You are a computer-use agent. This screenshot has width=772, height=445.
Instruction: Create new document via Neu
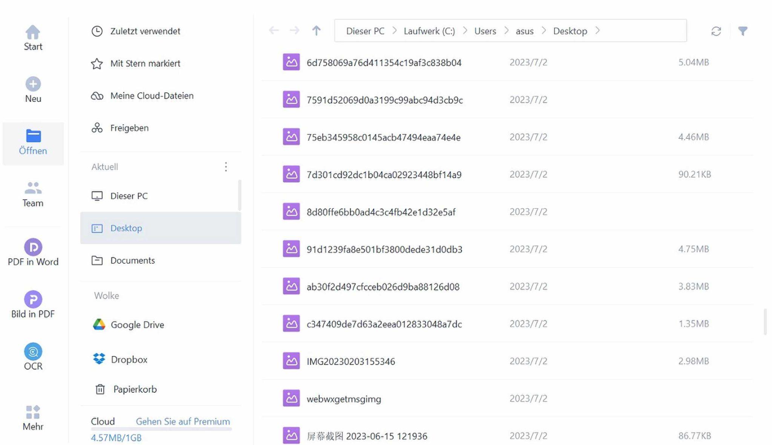tap(33, 89)
